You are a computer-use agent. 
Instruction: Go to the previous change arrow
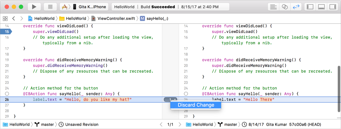161,124
